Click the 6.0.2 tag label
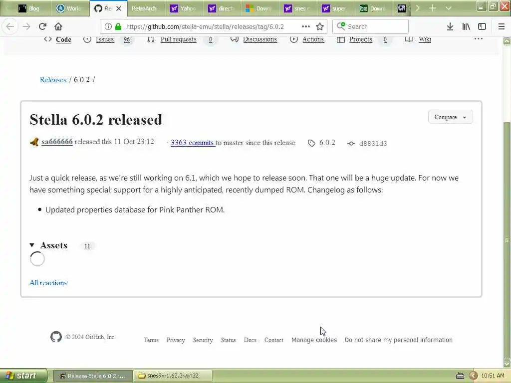The width and height of the screenshot is (511, 383). pos(327,143)
